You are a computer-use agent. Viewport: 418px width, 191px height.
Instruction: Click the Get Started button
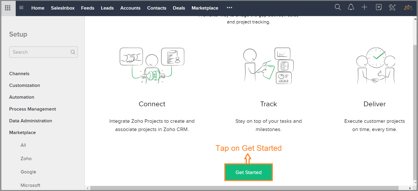pyautogui.click(x=248, y=172)
